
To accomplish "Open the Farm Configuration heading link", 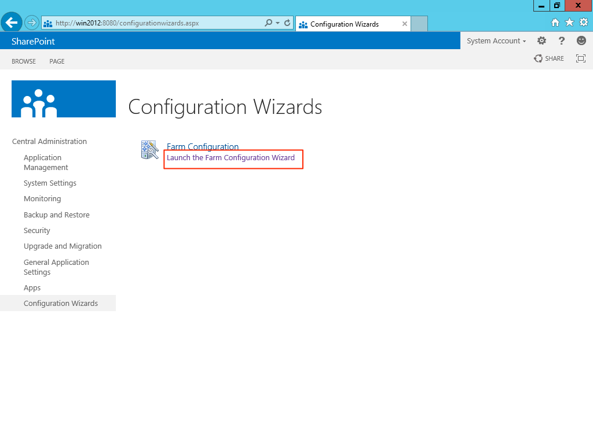I will tap(203, 146).
